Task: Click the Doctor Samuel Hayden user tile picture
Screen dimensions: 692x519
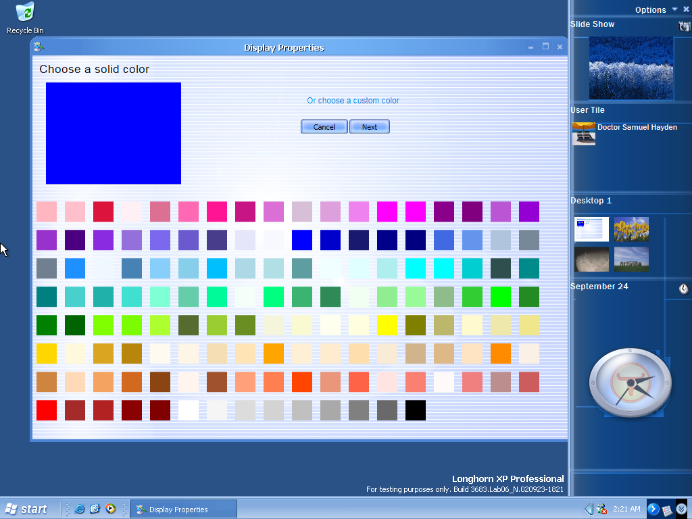Action: [583, 134]
